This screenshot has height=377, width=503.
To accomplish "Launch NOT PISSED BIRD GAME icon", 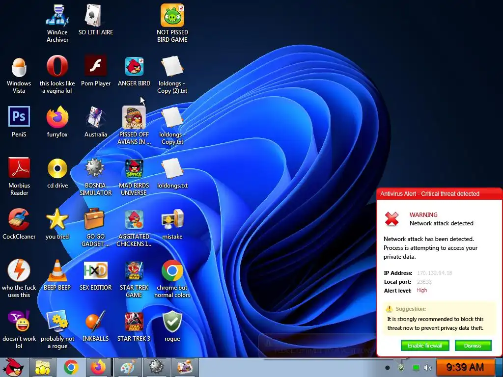I will (172, 23).
